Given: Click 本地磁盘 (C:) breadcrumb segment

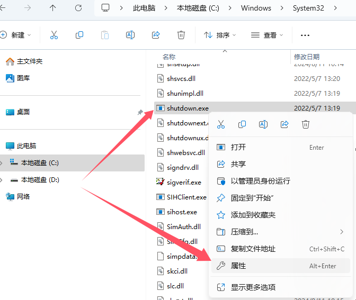Looking at the screenshot, I should click(x=198, y=8).
